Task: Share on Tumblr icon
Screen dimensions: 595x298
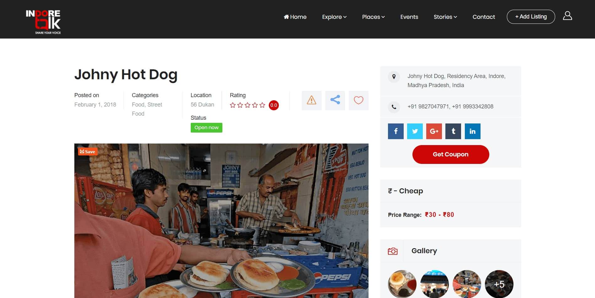Action: pos(453,131)
